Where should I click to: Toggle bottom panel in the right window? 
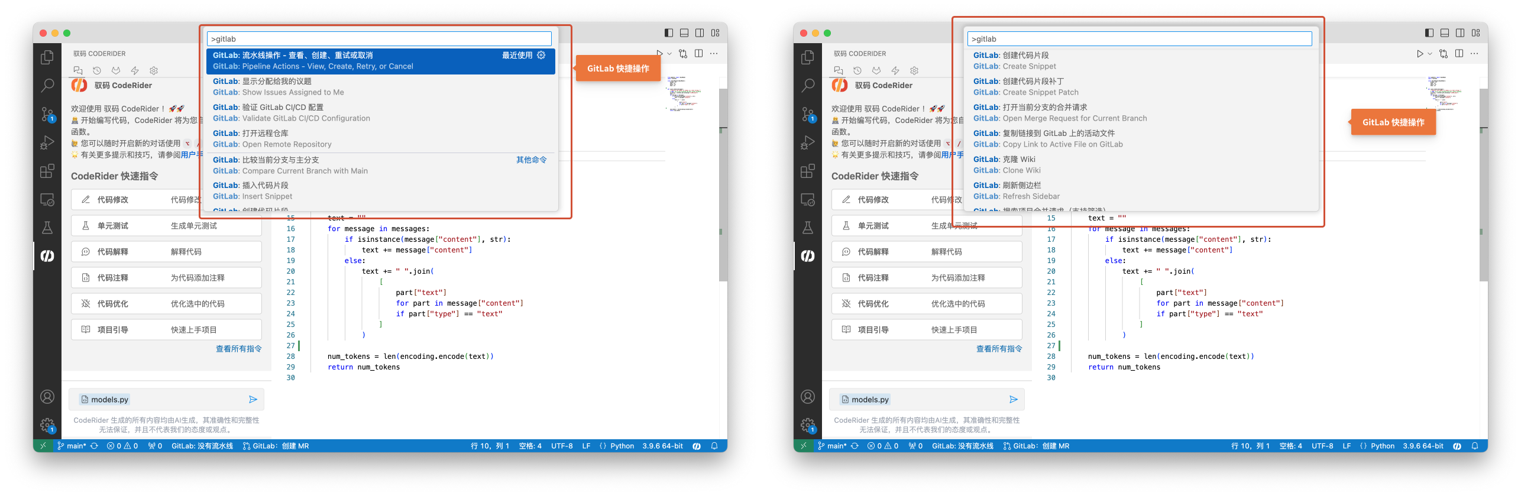coord(1445,33)
